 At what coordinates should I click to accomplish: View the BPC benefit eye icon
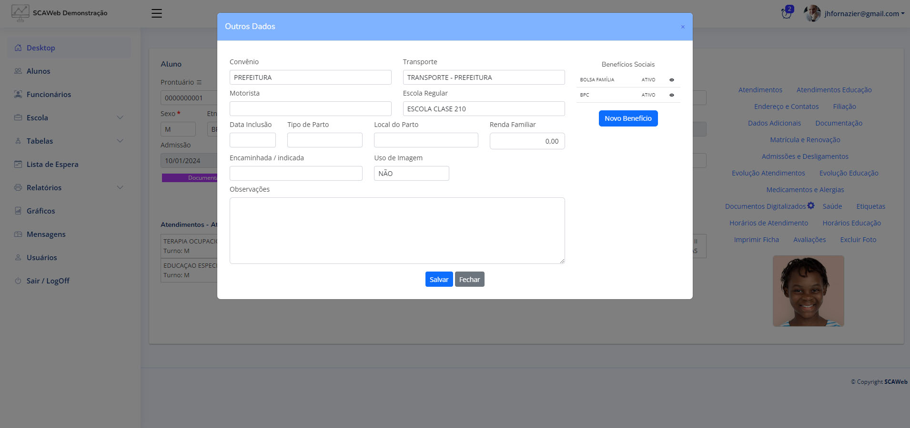[672, 95]
